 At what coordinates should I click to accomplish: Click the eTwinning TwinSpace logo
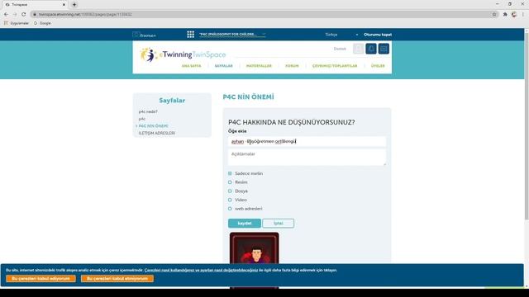click(x=183, y=54)
